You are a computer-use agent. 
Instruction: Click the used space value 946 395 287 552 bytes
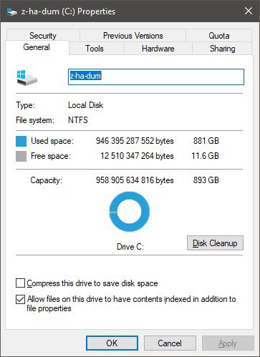point(135,141)
